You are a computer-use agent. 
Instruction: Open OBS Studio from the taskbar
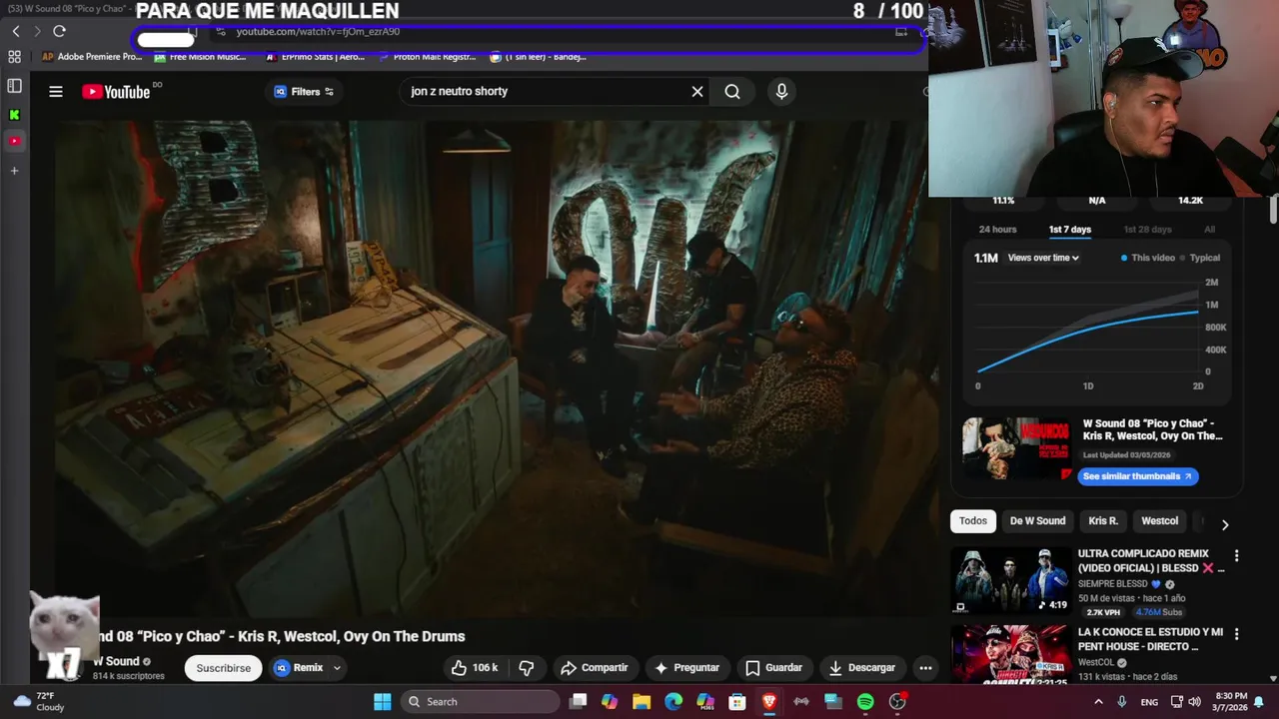tap(897, 702)
